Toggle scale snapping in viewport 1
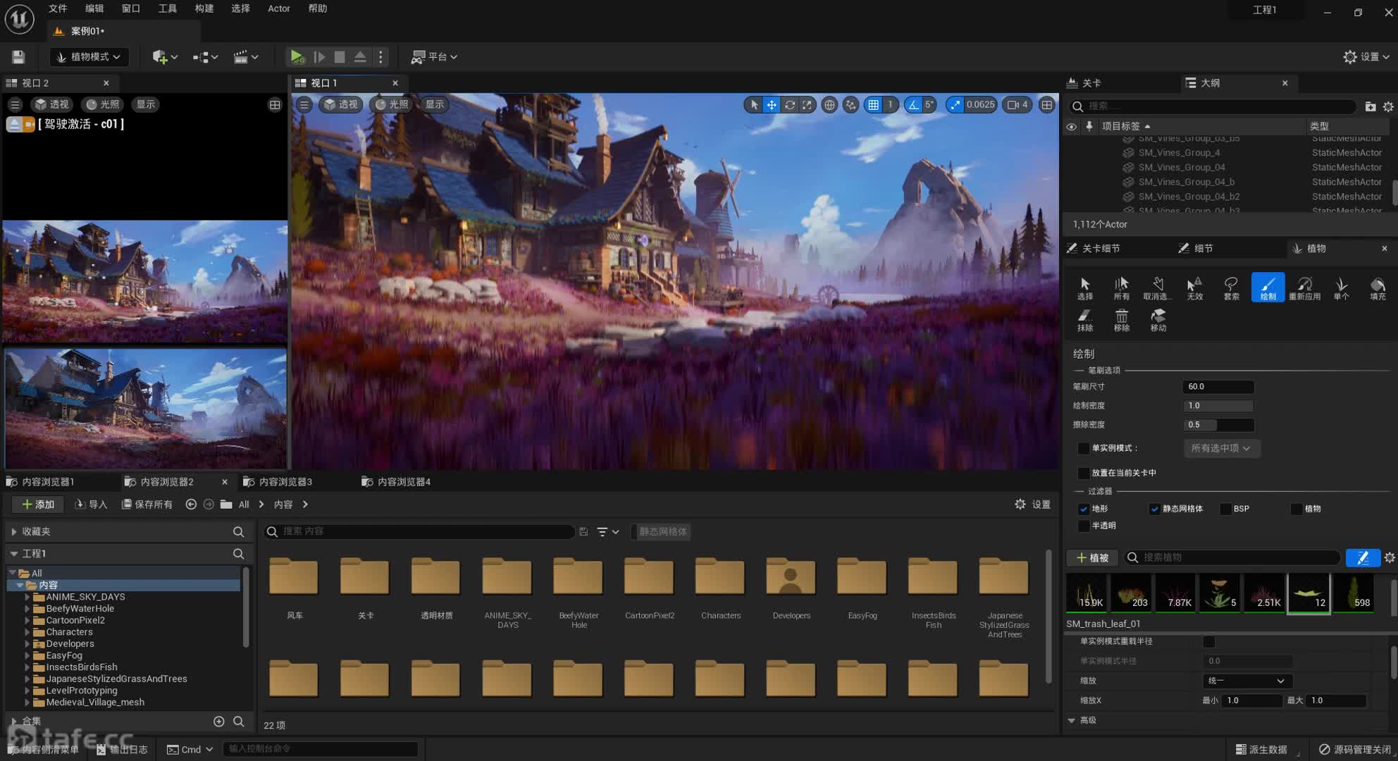 click(x=955, y=105)
